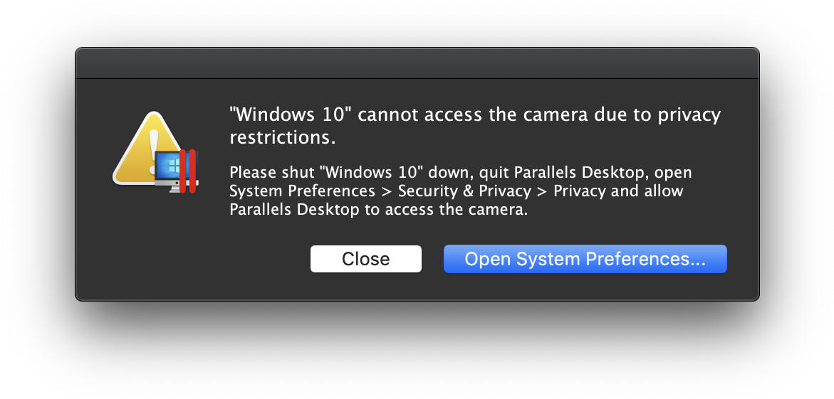Screen dimensions: 834x399
Task: Open System Preferences from the dialog
Action: [x=585, y=259]
